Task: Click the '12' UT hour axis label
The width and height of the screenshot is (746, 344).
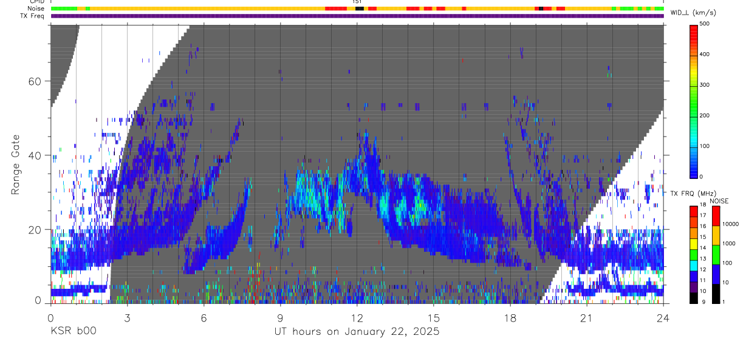Action: (x=357, y=317)
